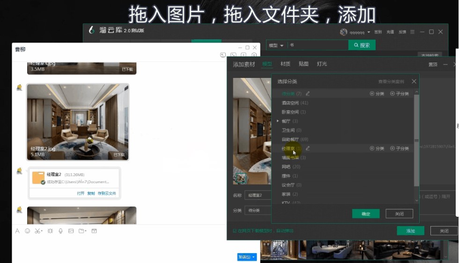Select the 摆件 (1) category

pos(290,176)
